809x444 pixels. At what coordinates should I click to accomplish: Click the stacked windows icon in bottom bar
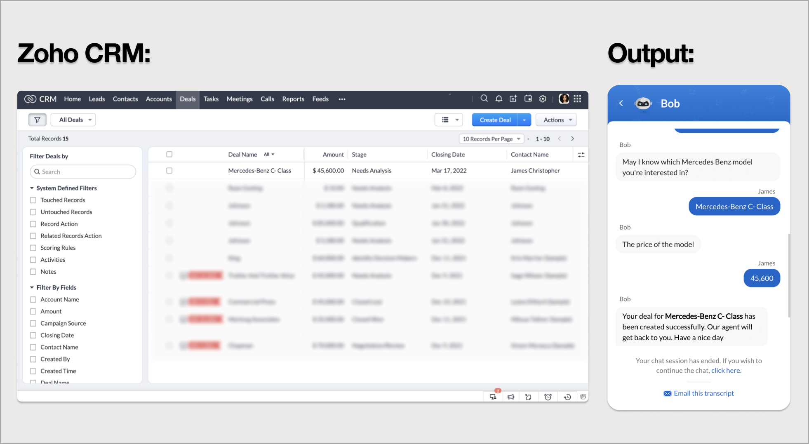(x=583, y=397)
